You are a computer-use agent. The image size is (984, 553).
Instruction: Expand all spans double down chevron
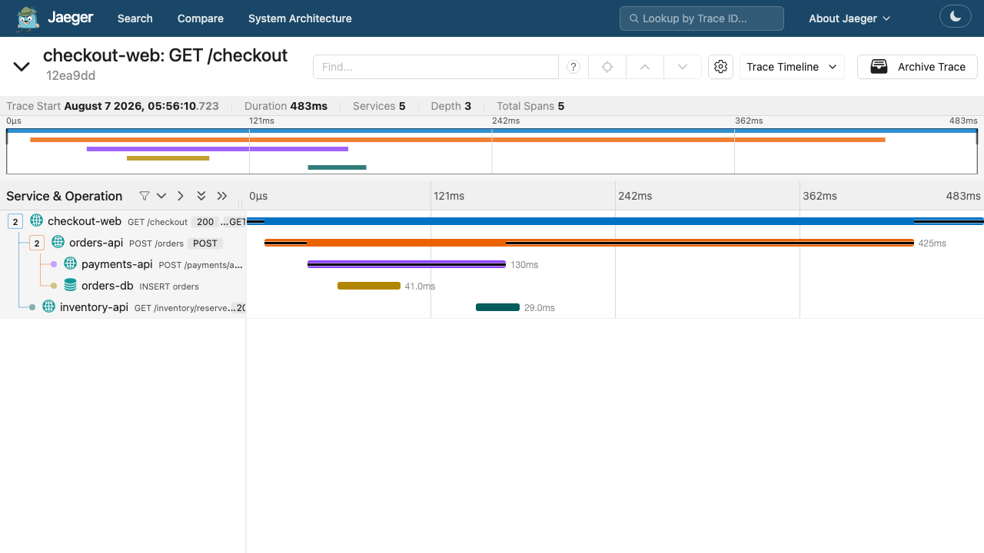(x=201, y=196)
